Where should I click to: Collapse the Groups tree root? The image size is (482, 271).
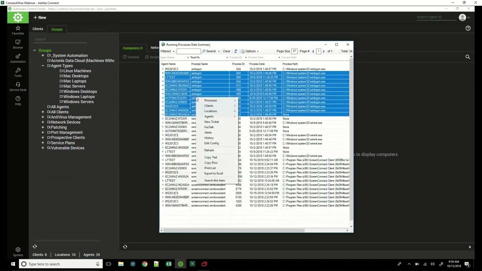[34, 50]
